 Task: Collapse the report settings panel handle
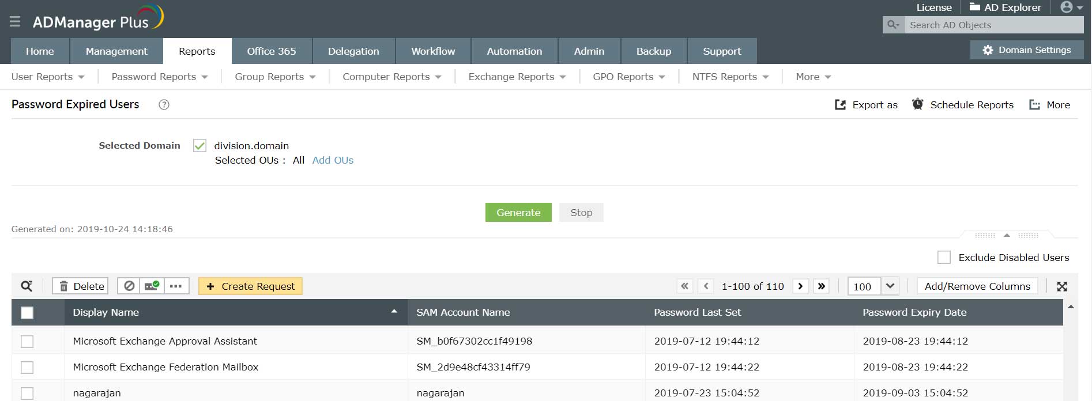(x=1007, y=235)
